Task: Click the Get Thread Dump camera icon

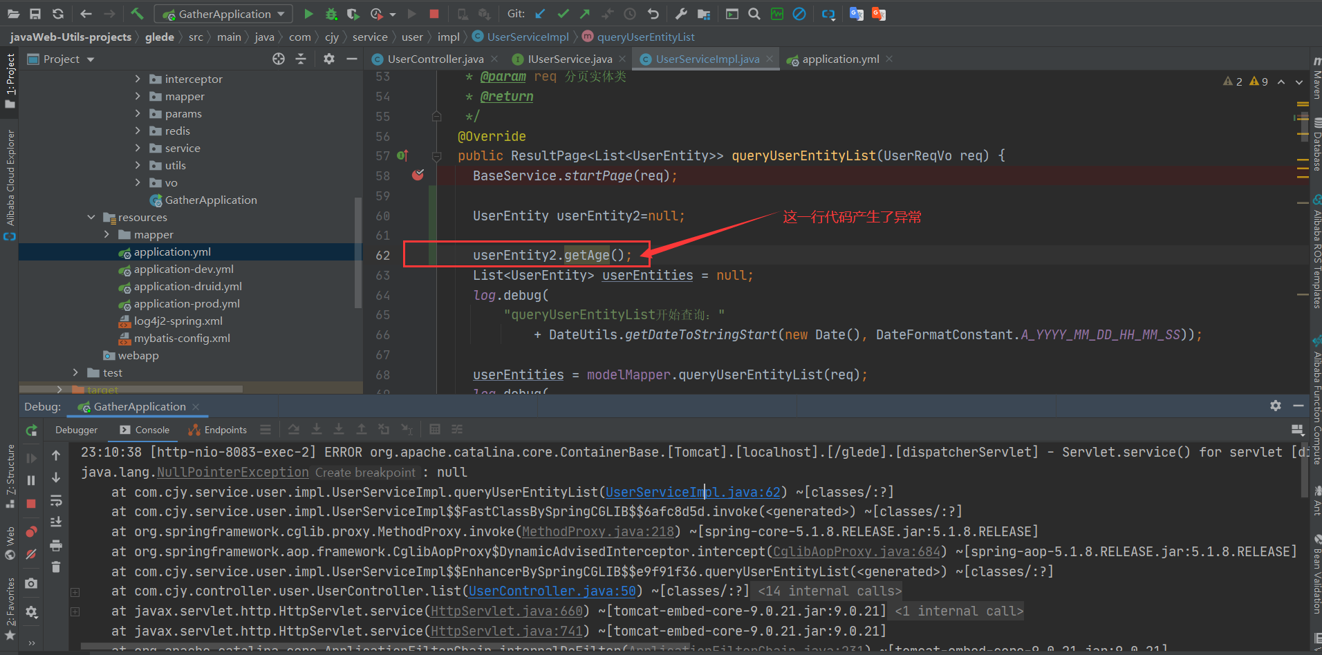Action: pos(31,583)
